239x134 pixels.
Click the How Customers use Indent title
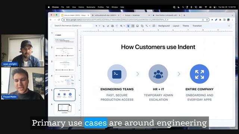[158, 47]
